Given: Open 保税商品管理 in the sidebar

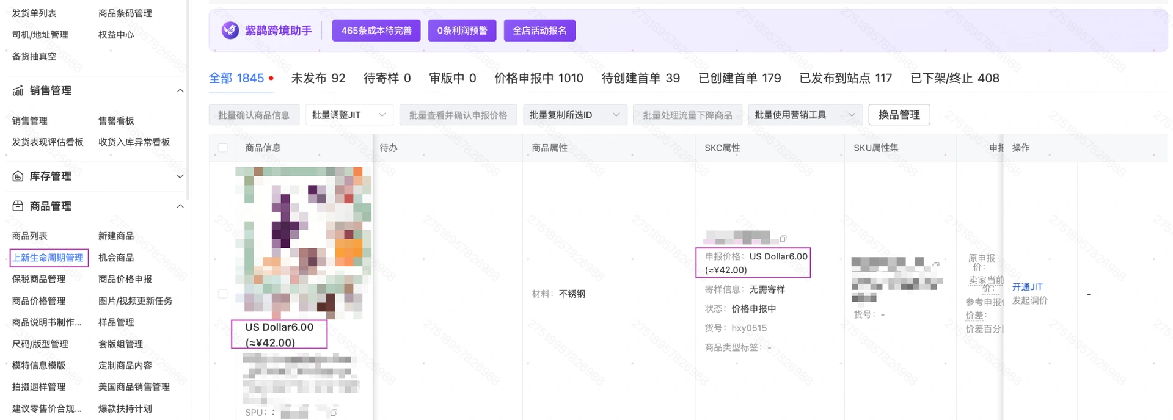Looking at the screenshot, I should click(x=38, y=279).
